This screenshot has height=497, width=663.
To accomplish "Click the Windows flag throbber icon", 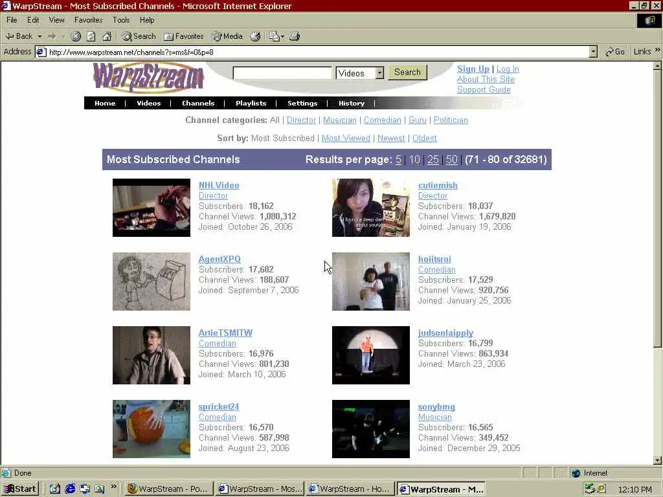I will tap(649, 20).
